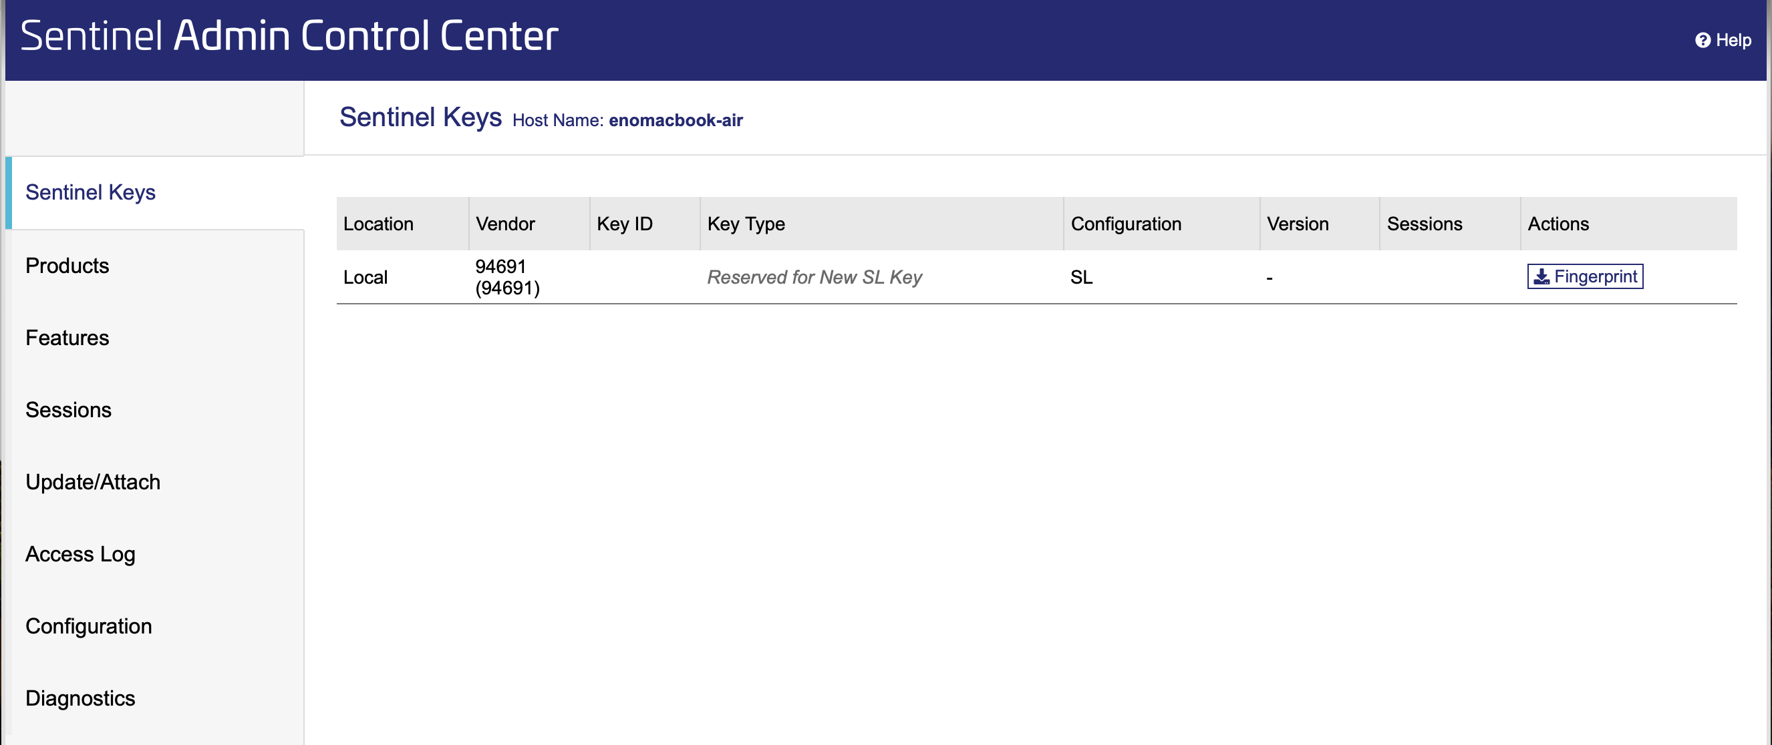The image size is (1772, 745).
Task: Click the Location column header
Action: point(402,224)
